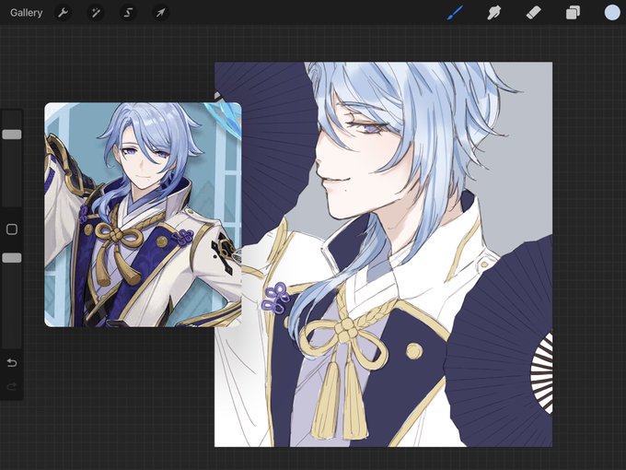Open the Actions wrench menu
Screen dimensions: 626x470
(63, 13)
